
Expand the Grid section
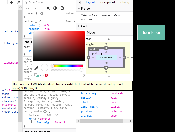(x=79, y=26)
